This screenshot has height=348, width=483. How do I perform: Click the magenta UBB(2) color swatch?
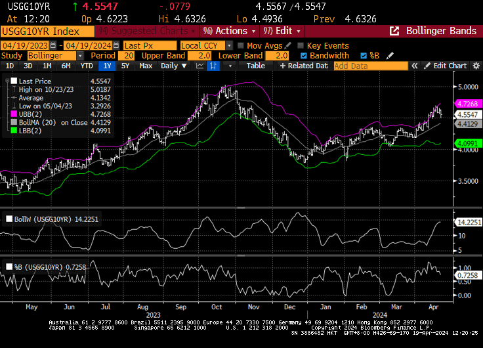click(x=14, y=114)
